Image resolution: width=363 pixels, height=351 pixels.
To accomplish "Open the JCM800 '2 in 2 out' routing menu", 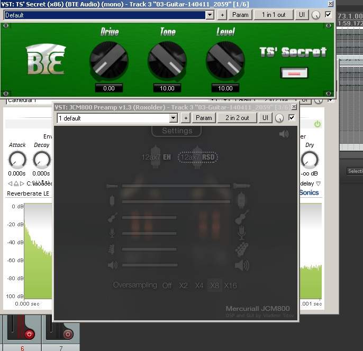I will pos(237,118).
